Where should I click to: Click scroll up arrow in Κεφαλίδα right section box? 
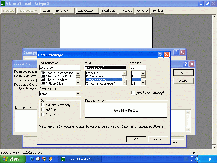[x=188, y=112]
